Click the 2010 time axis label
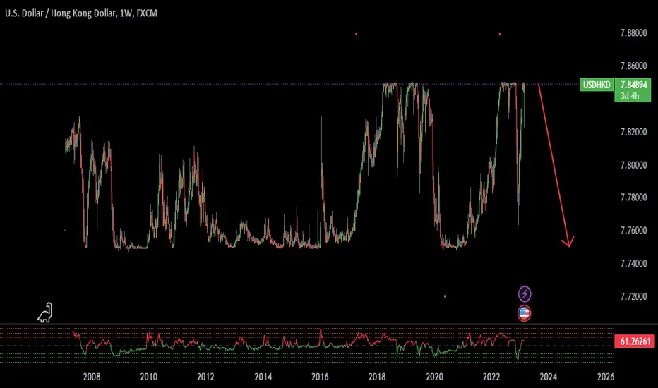Image resolution: width=658 pixels, height=388 pixels. tap(148, 377)
